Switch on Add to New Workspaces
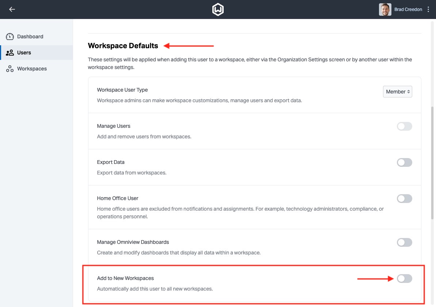Viewport: 436px width, 307px height. 404,279
